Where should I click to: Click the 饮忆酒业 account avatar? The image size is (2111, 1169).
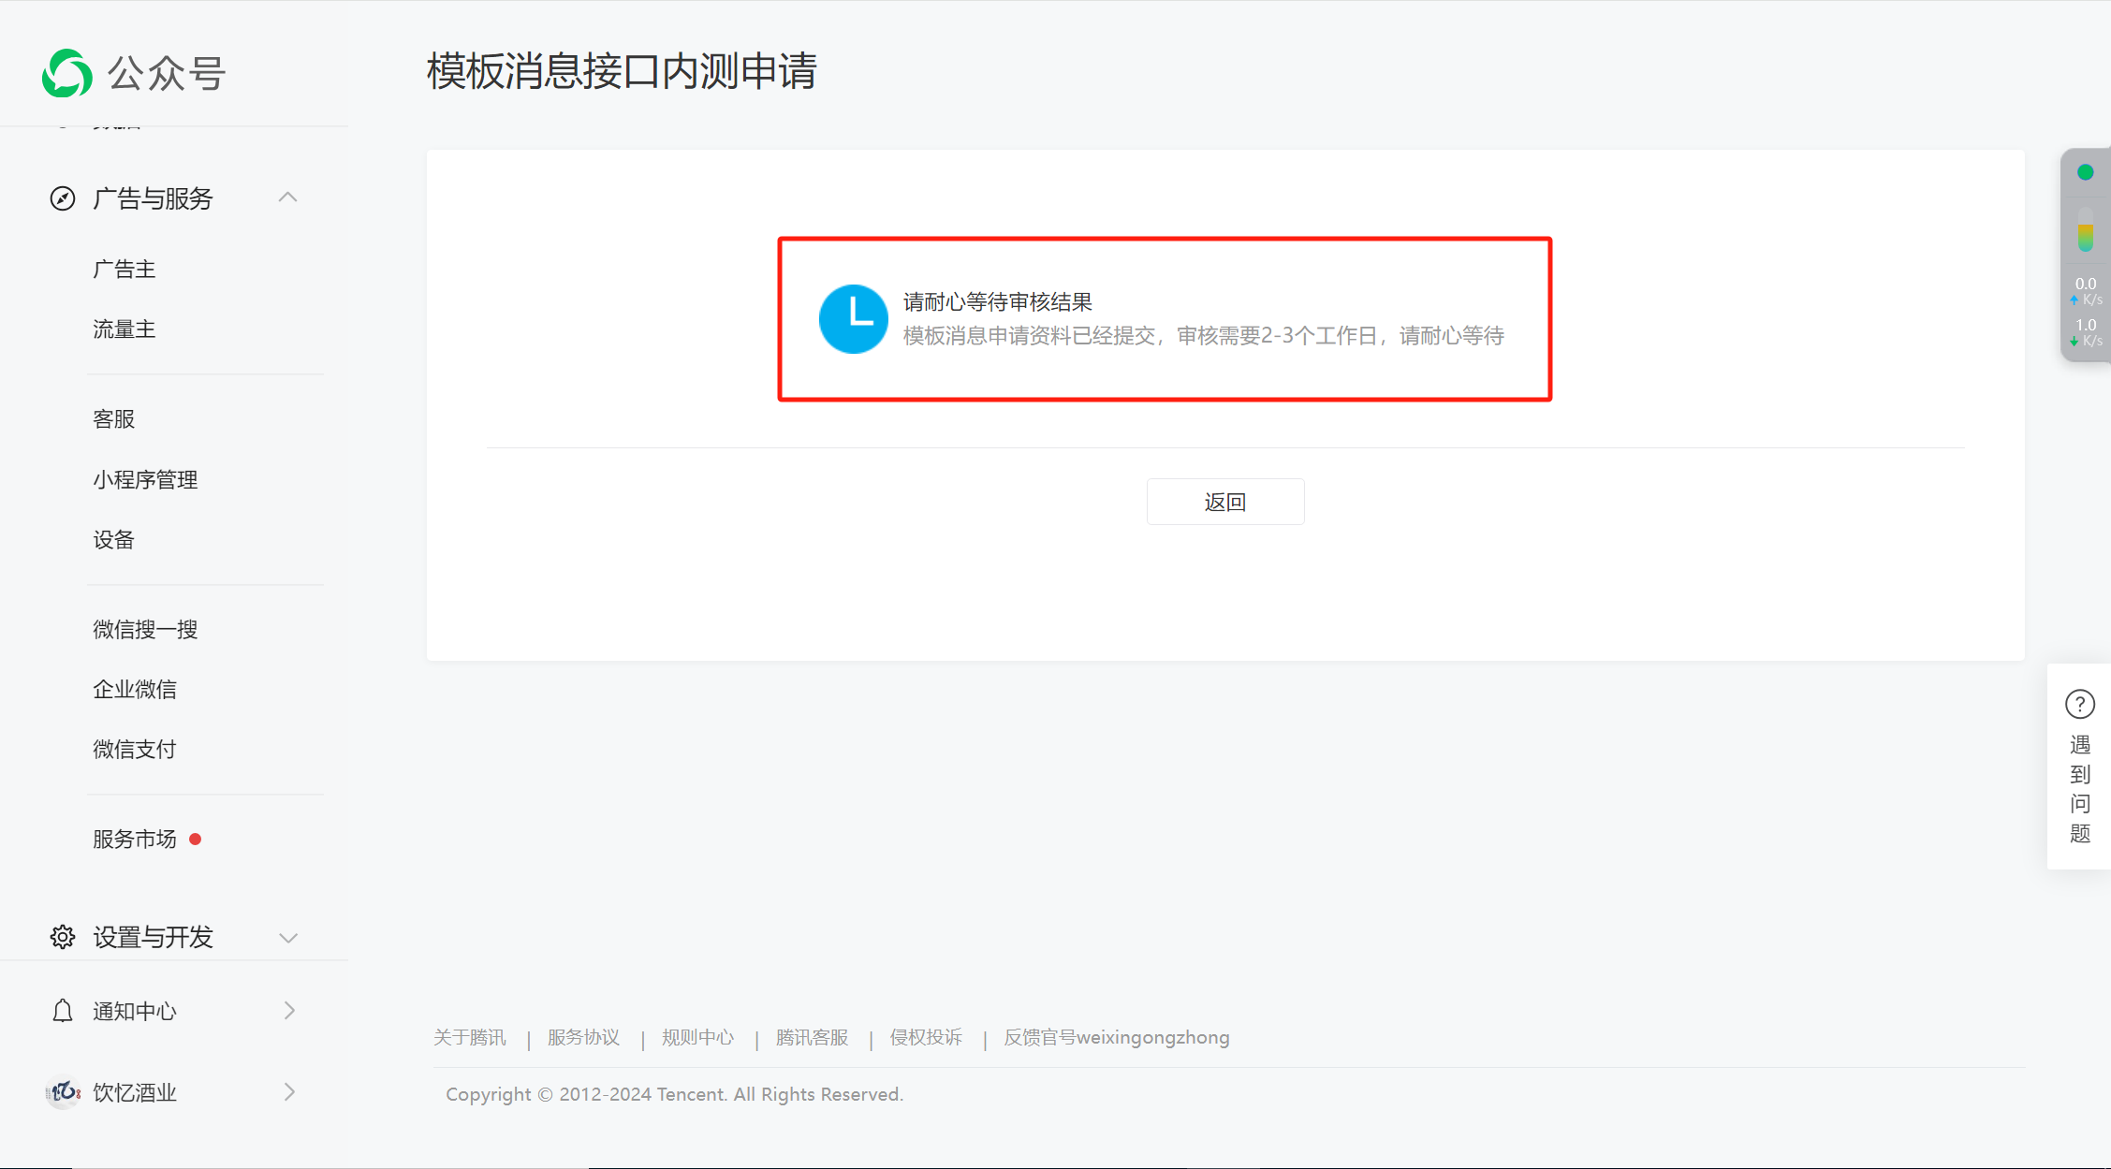[x=63, y=1092]
